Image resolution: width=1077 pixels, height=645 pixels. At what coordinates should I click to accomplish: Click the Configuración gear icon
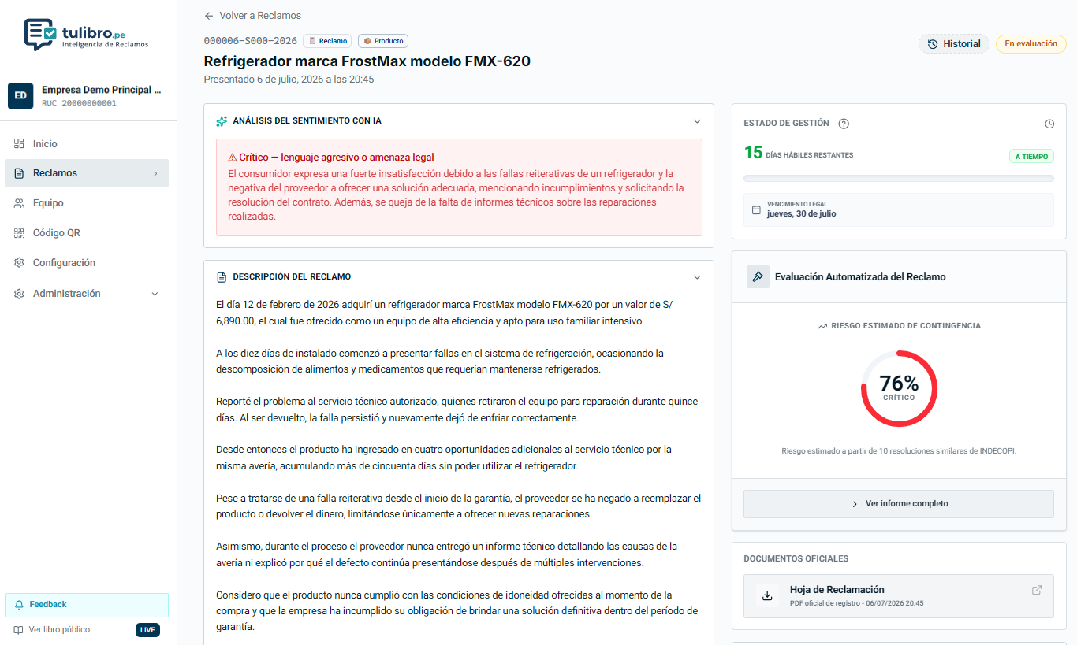[19, 263]
